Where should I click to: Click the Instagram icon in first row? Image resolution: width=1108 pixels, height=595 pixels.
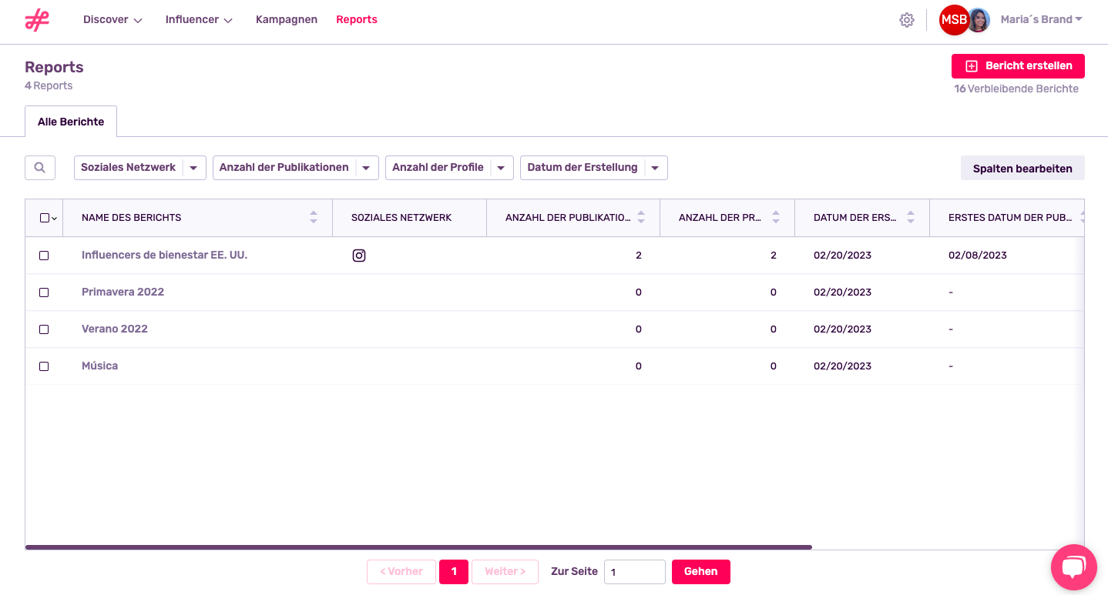(359, 256)
